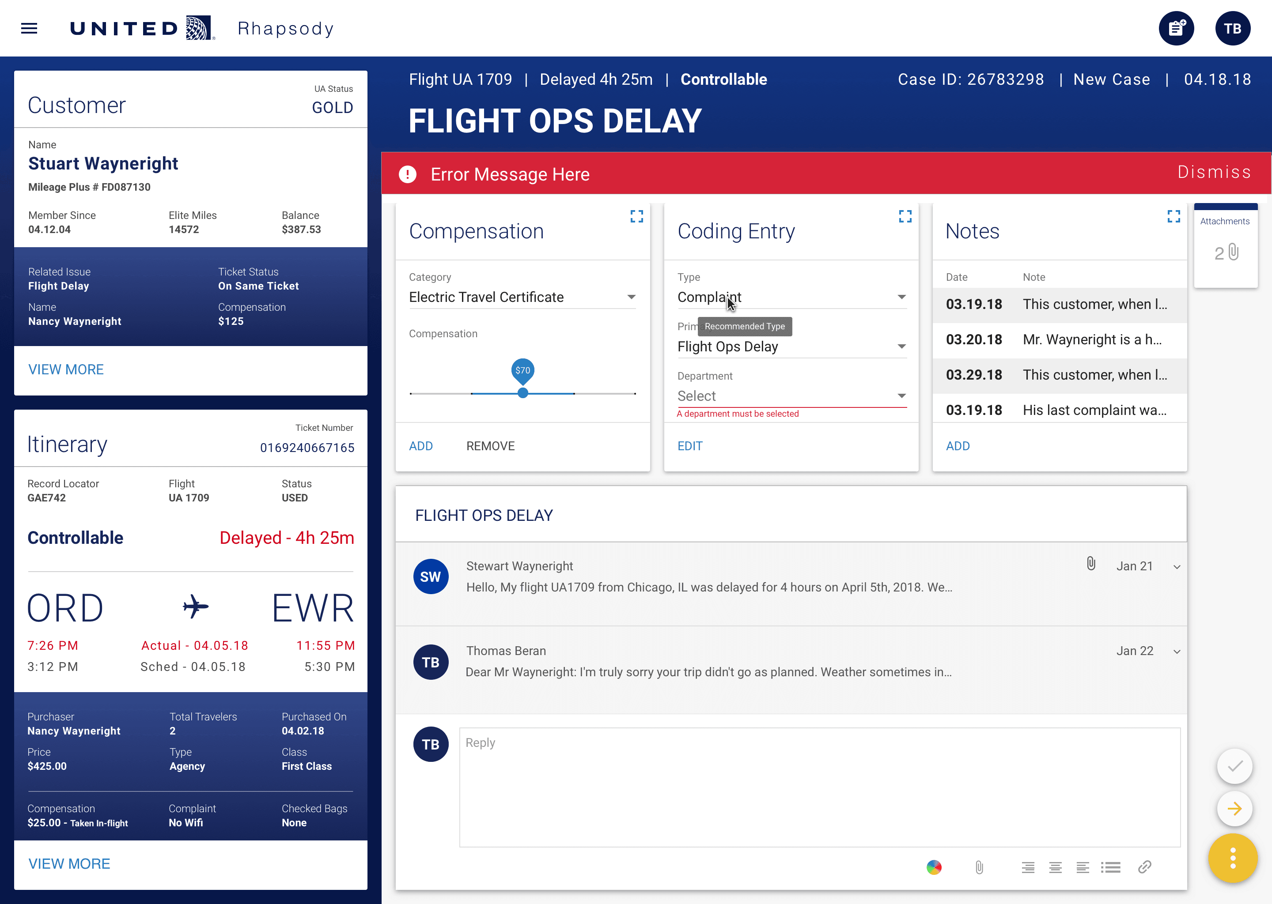Click the color wheel icon in reply toolbar
1272x904 pixels.
[x=934, y=867]
